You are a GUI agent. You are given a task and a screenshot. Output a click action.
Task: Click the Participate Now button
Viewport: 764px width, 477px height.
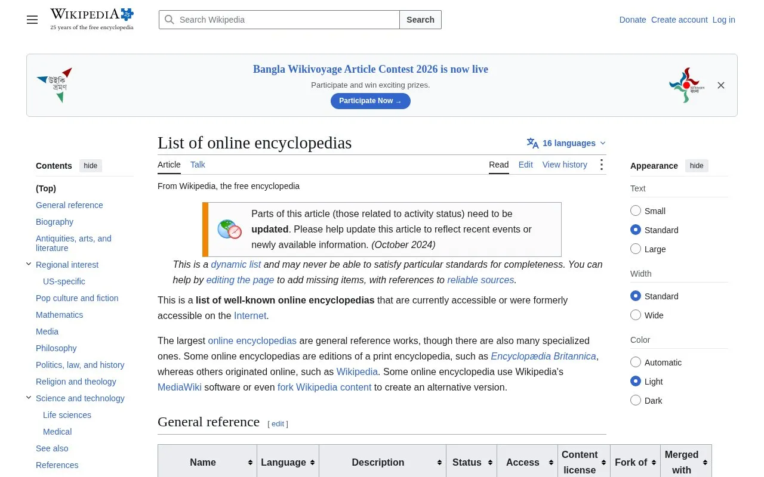(x=371, y=101)
